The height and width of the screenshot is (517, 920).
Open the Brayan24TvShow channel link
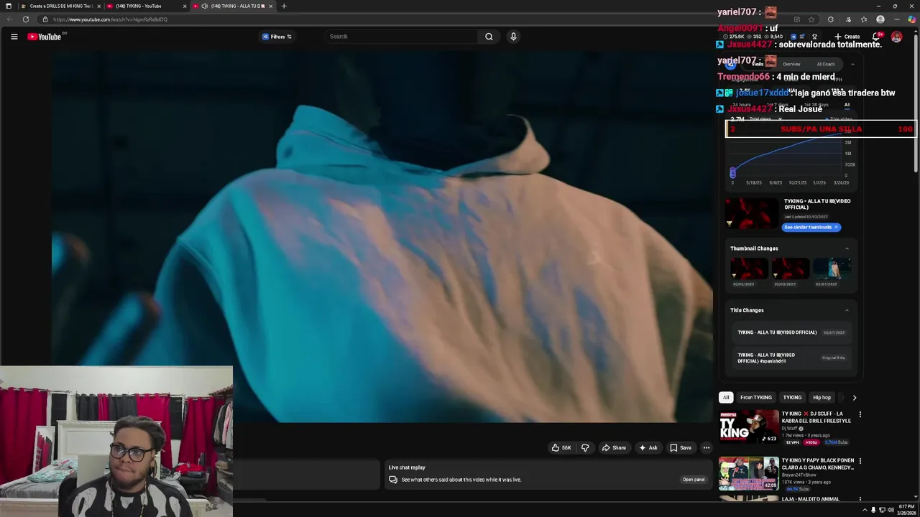799,475
